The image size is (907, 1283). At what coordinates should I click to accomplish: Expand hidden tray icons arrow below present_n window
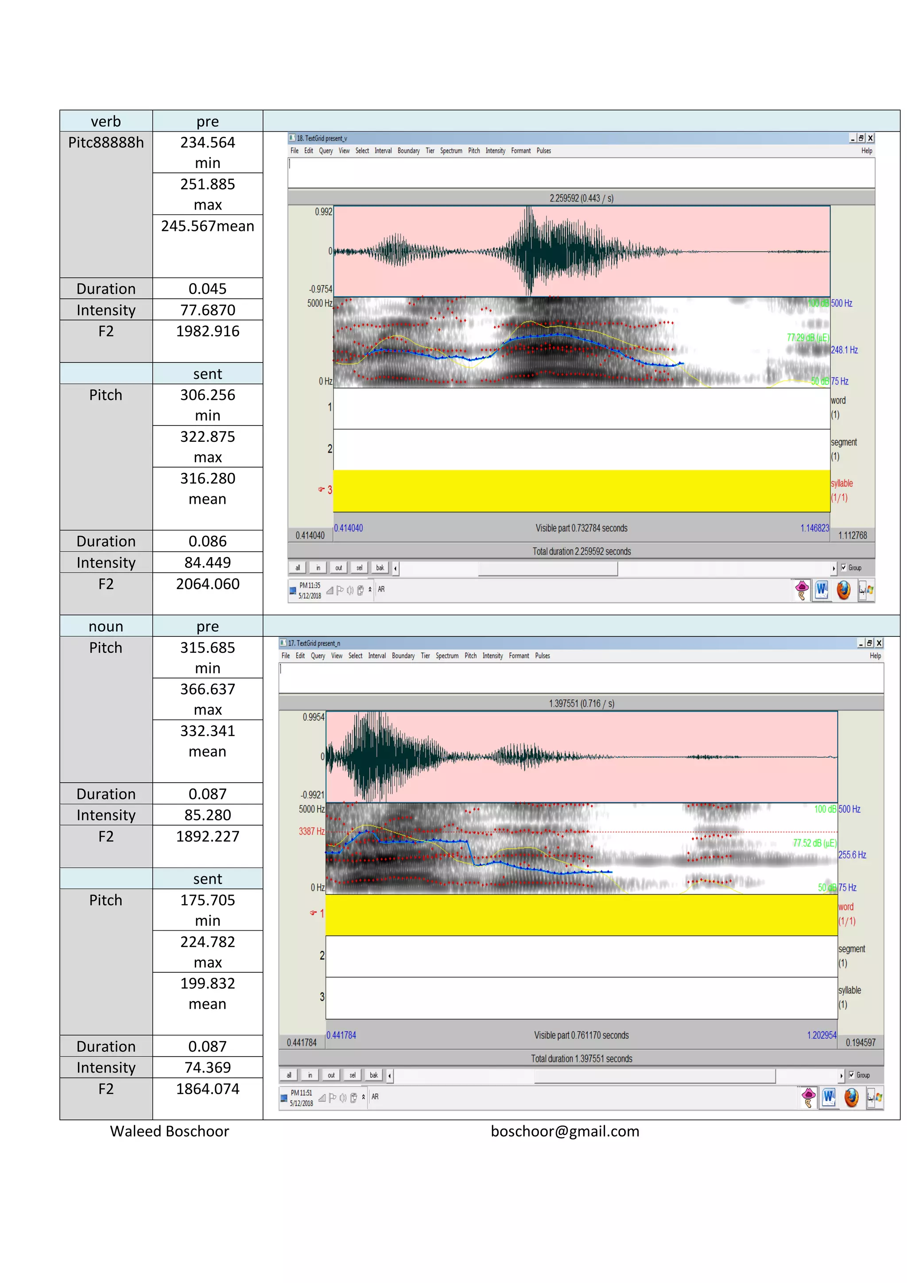point(363,1096)
